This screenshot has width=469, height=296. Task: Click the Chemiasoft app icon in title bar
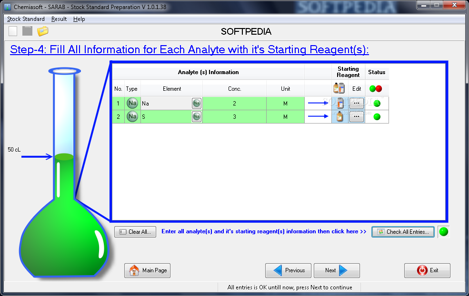[8, 7]
